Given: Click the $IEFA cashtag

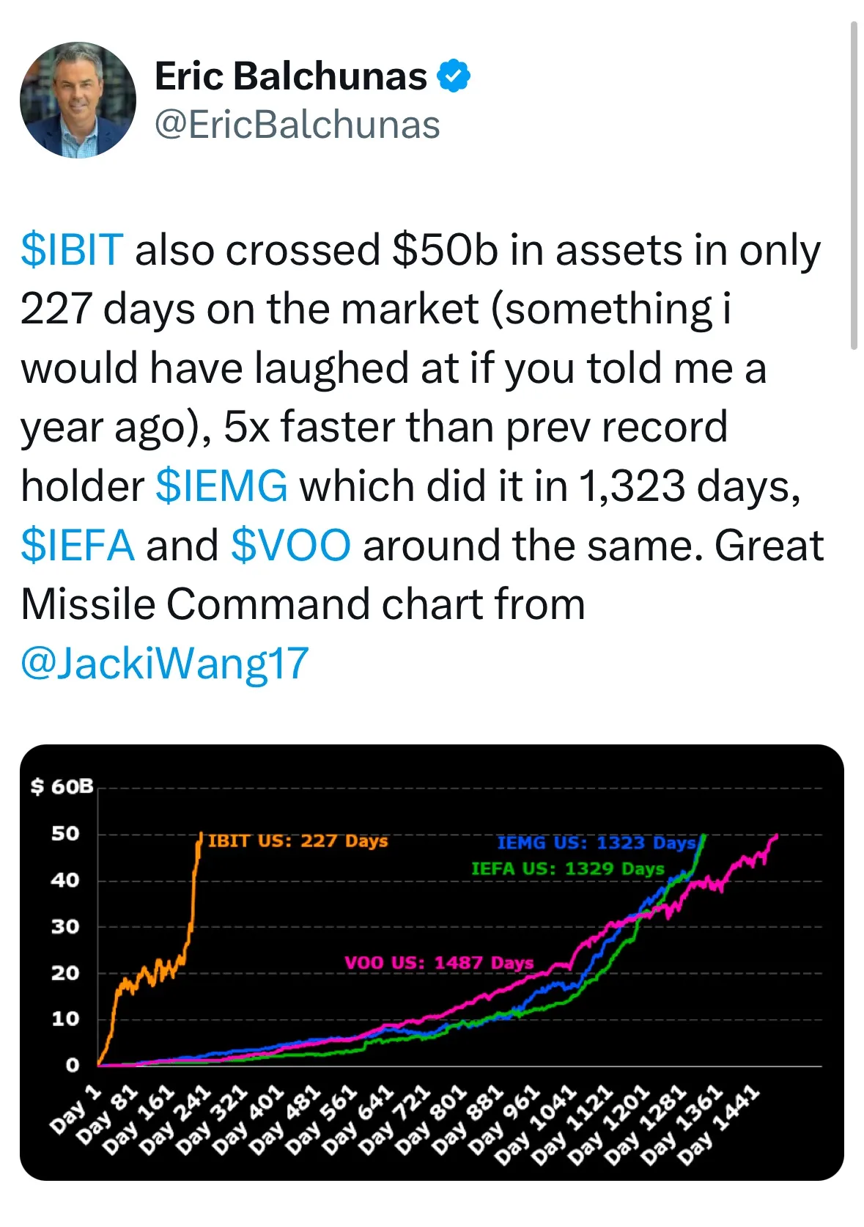Looking at the screenshot, I should tap(77, 544).
